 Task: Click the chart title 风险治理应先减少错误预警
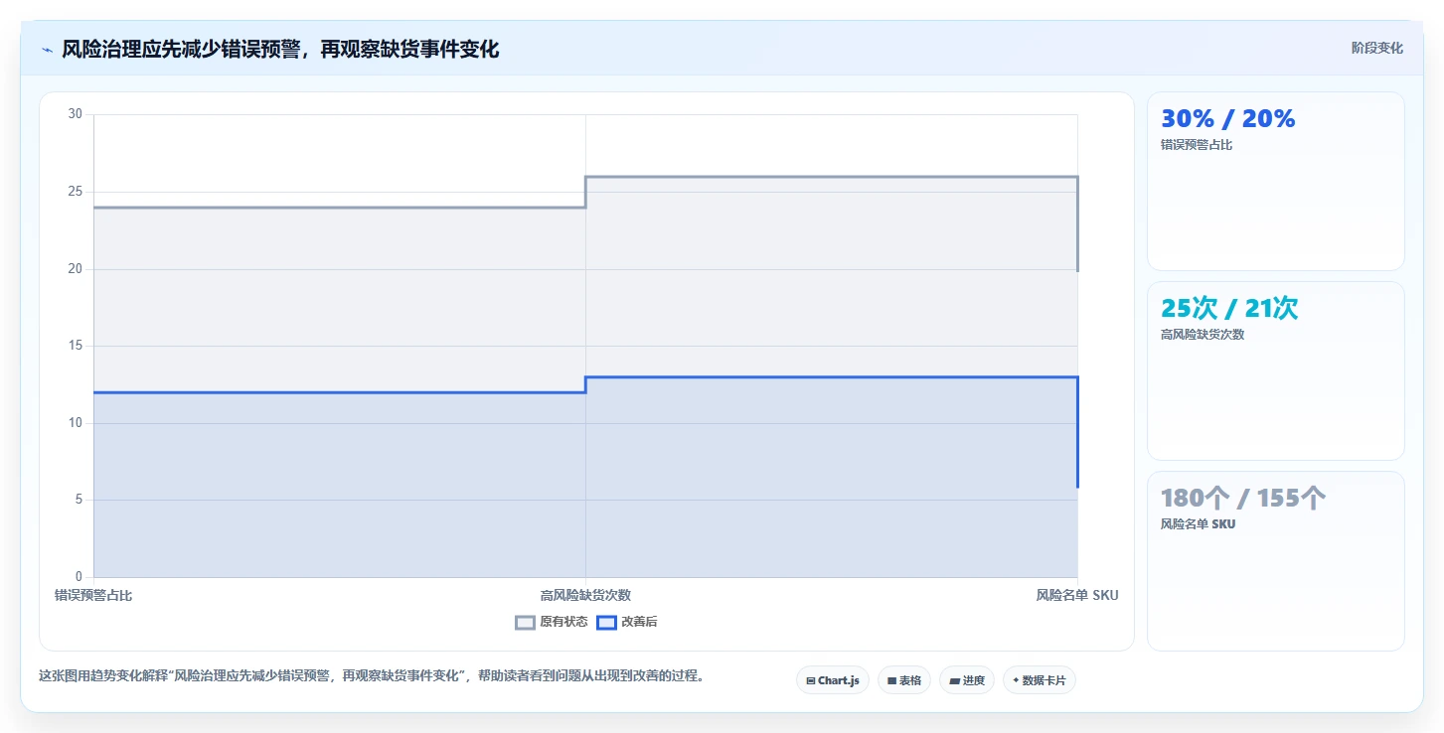pos(280,50)
